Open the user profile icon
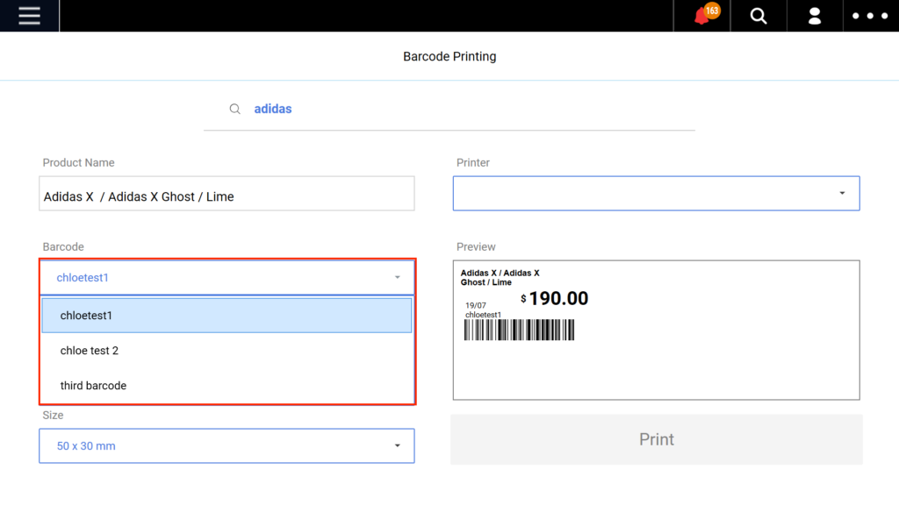This screenshot has width=899, height=505. tap(815, 15)
